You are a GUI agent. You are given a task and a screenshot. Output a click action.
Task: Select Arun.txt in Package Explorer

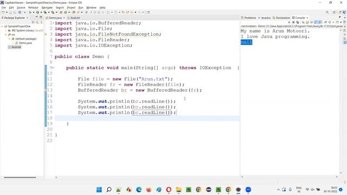click(x=15, y=47)
